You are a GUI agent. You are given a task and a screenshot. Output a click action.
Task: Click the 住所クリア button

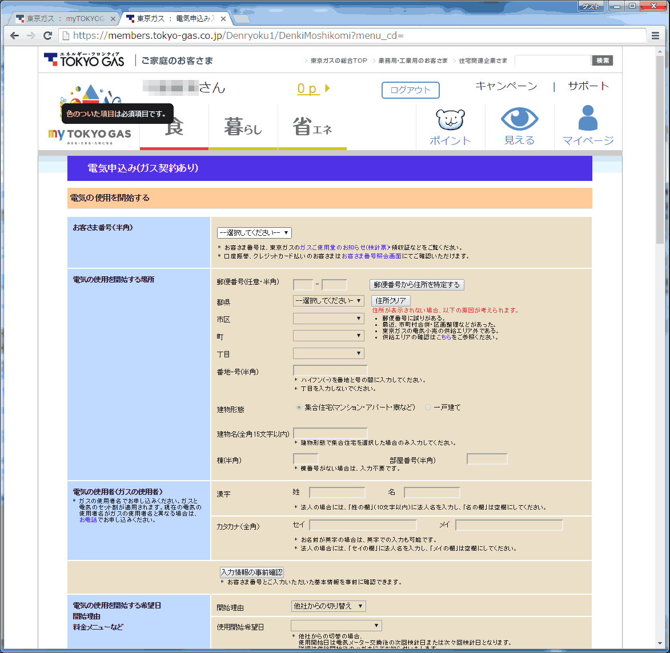[x=391, y=301]
